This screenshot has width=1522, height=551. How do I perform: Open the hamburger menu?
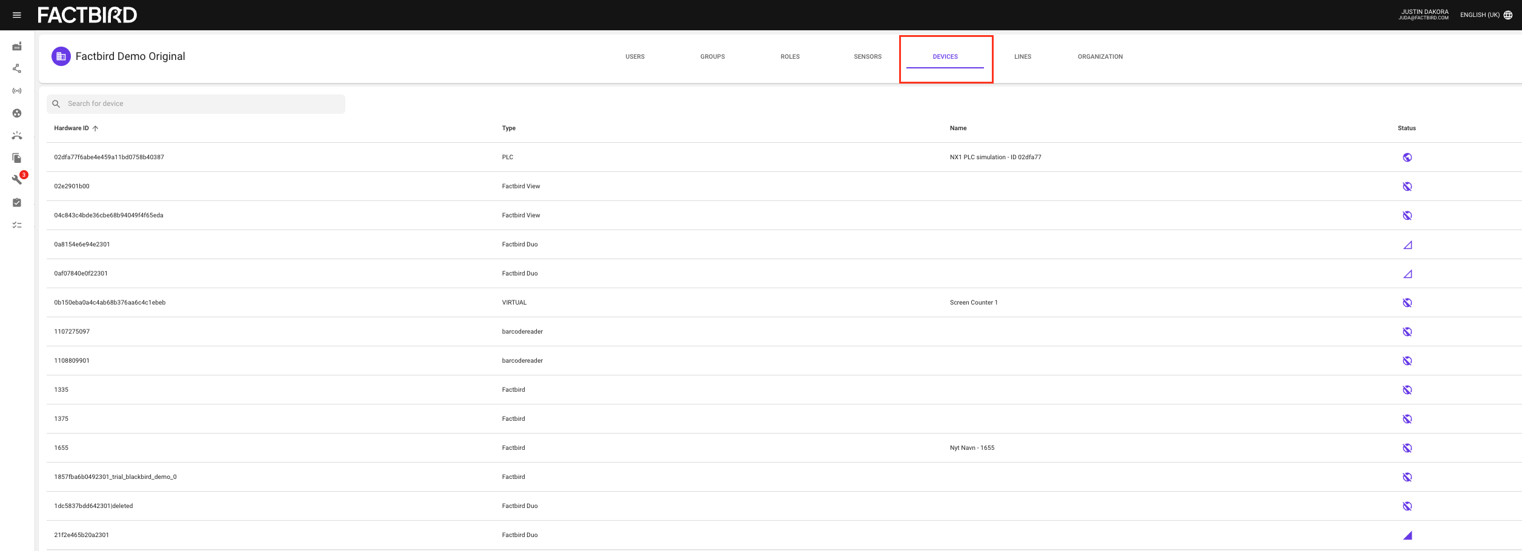(17, 15)
